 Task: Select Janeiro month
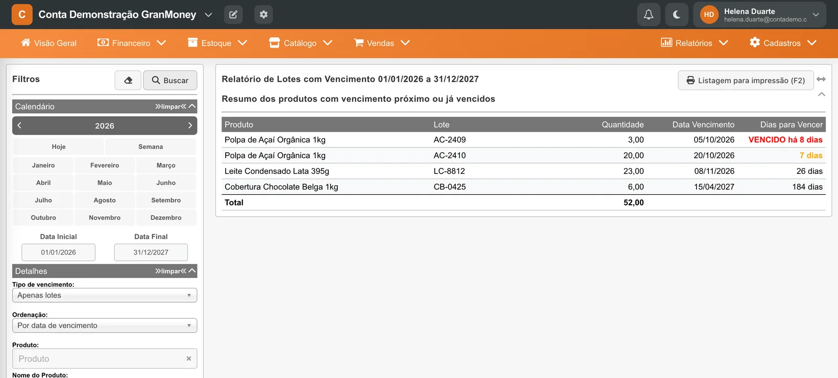[43, 165]
